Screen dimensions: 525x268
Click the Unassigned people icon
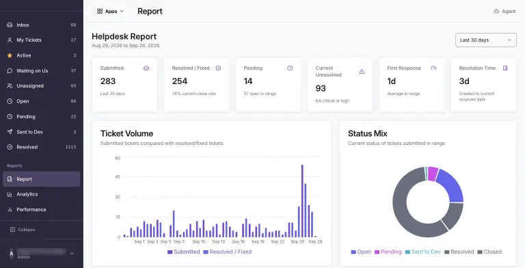click(10, 85)
